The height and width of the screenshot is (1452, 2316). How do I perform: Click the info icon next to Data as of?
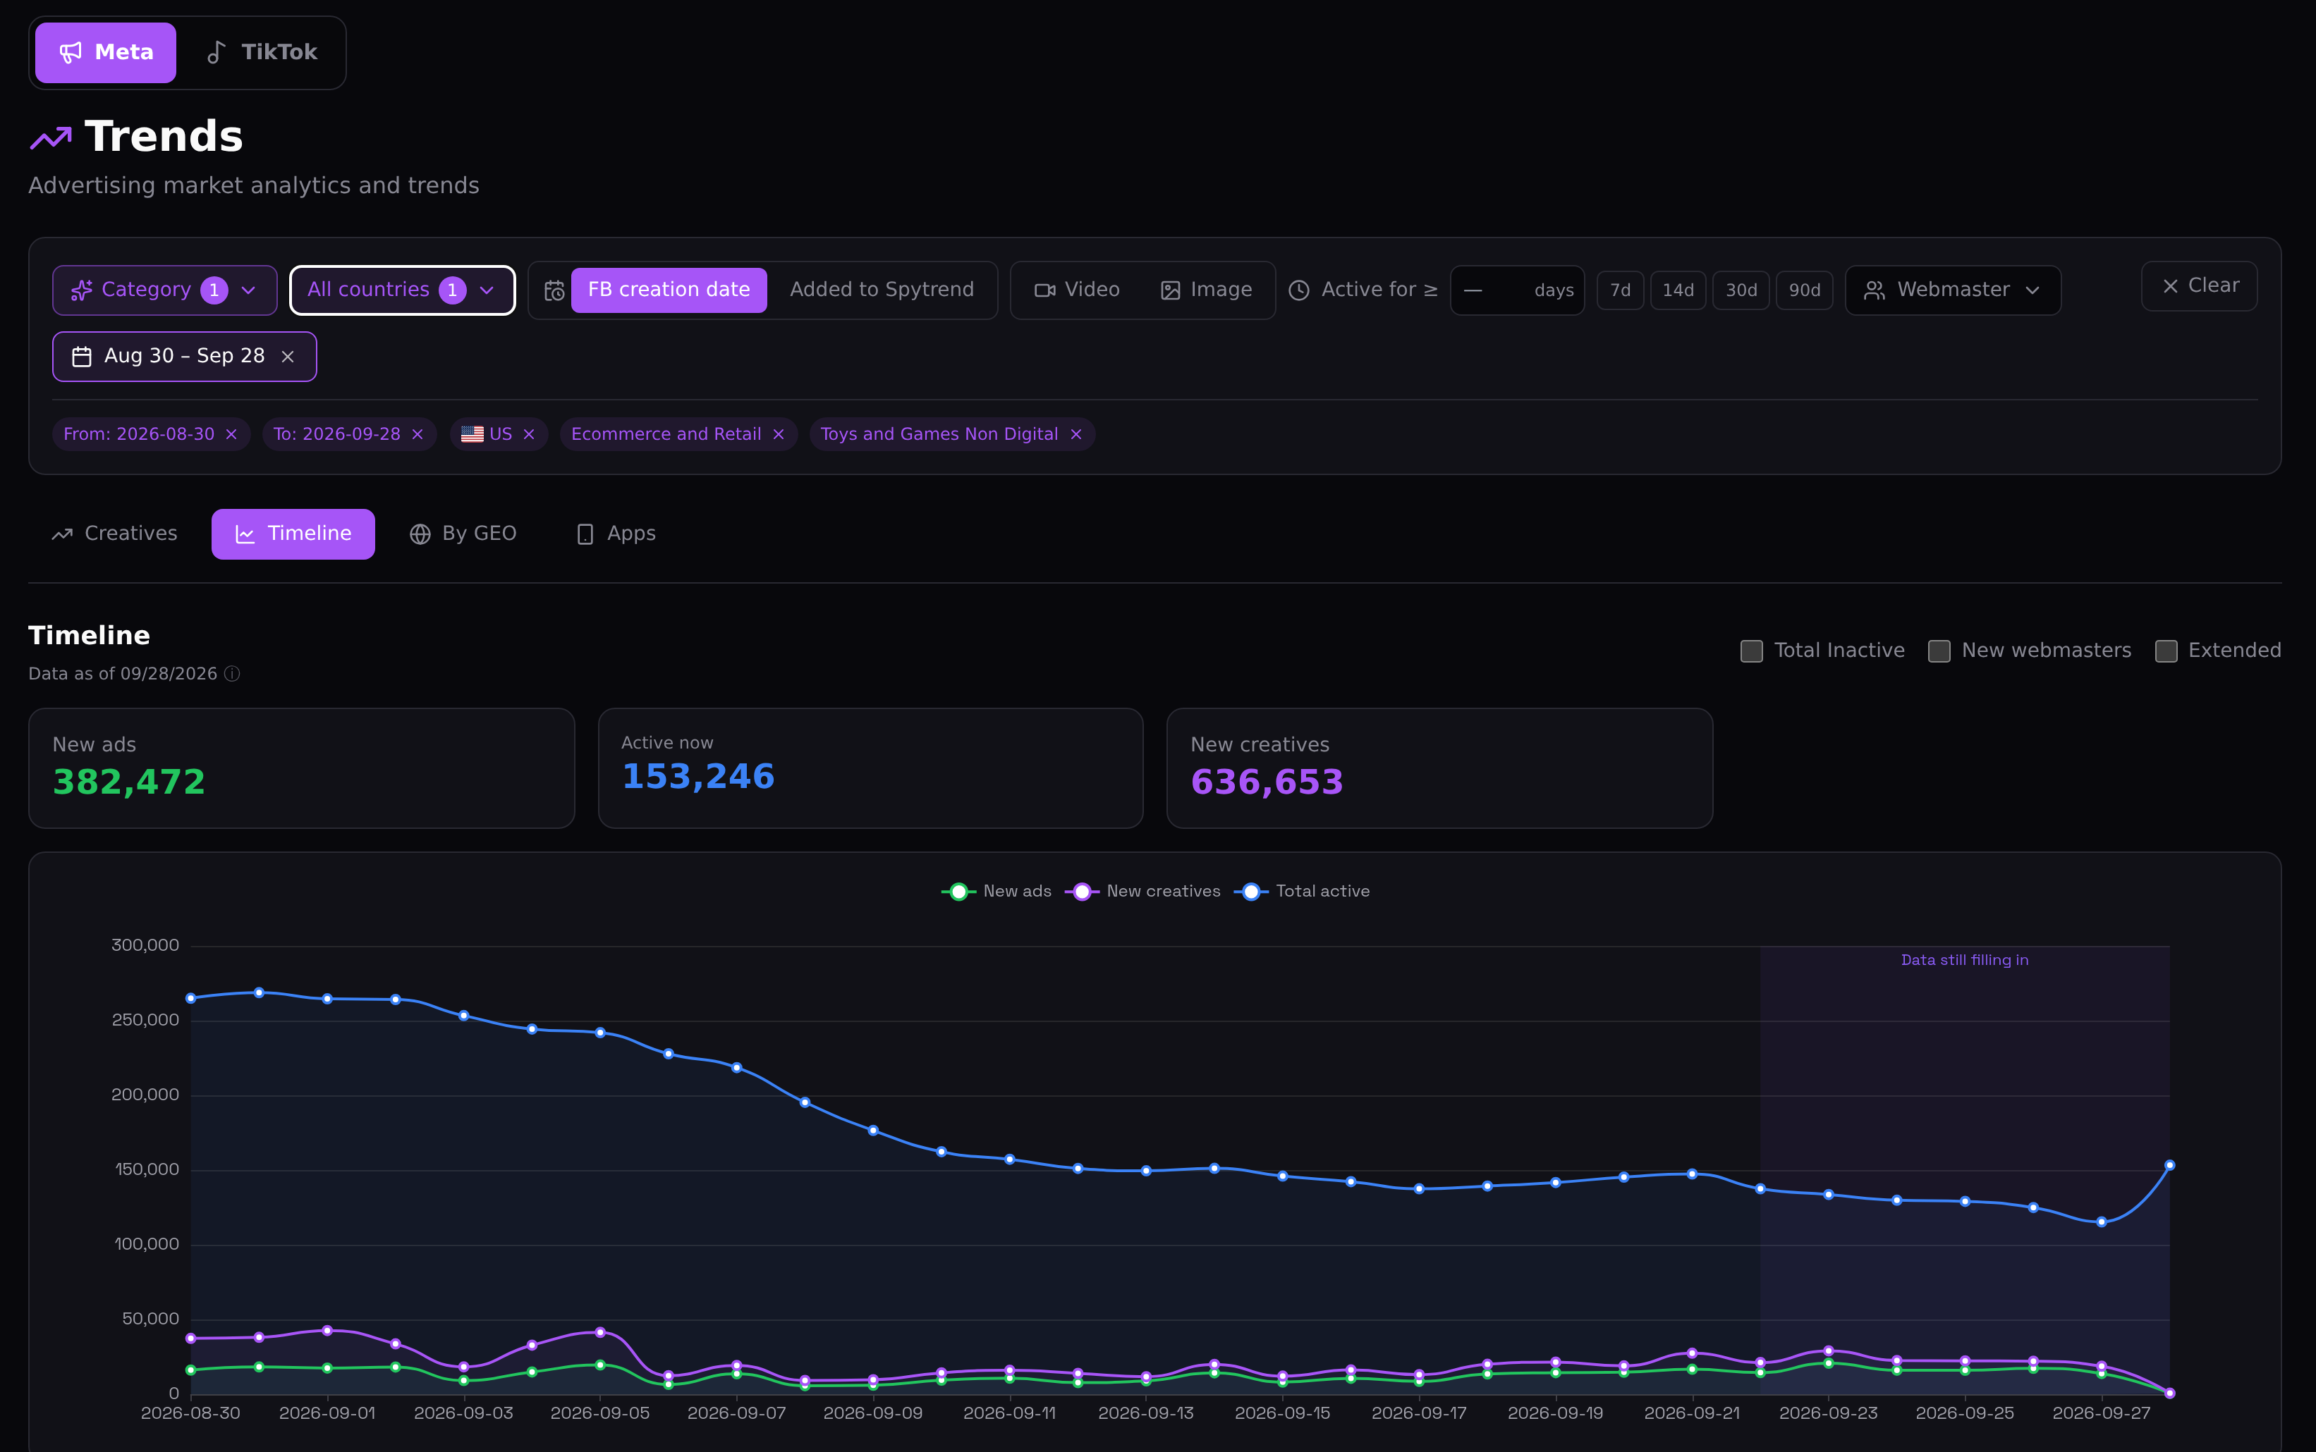pyautogui.click(x=231, y=674)
